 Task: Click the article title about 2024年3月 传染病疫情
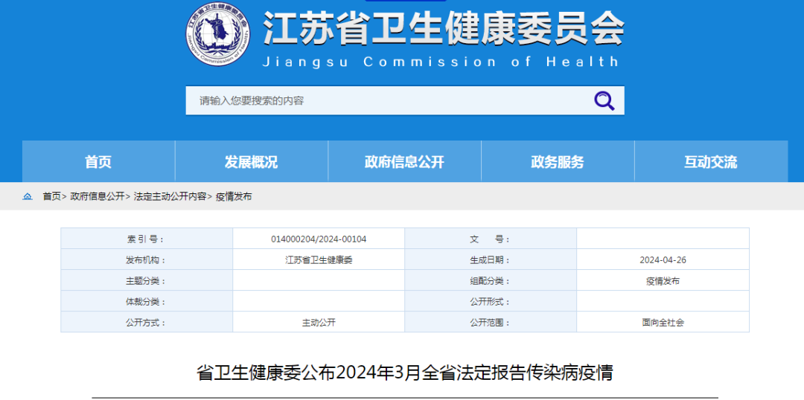pyautogui.click(x=404, y=372)
